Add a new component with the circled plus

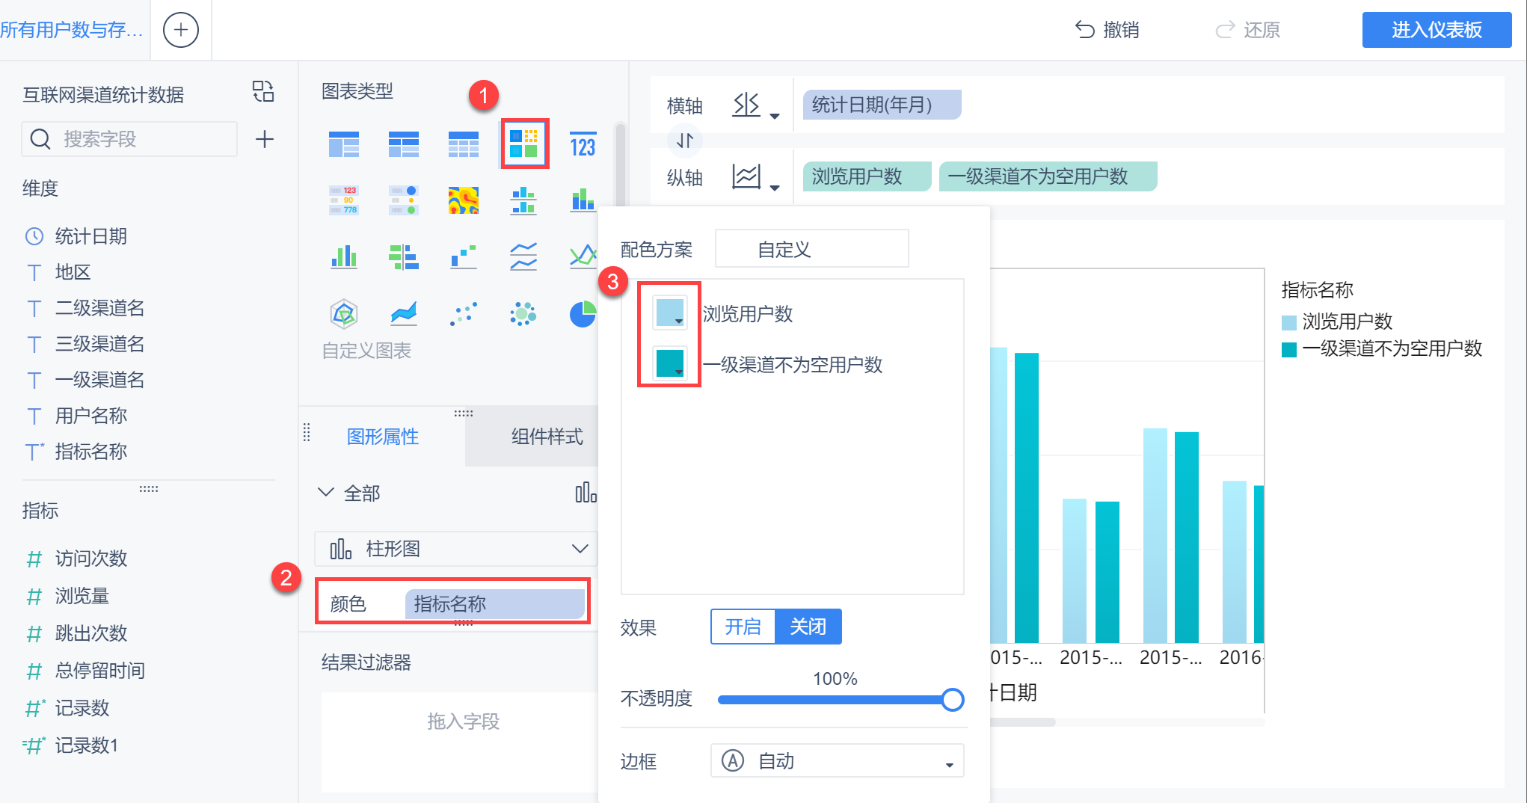[x=180, y=30]
